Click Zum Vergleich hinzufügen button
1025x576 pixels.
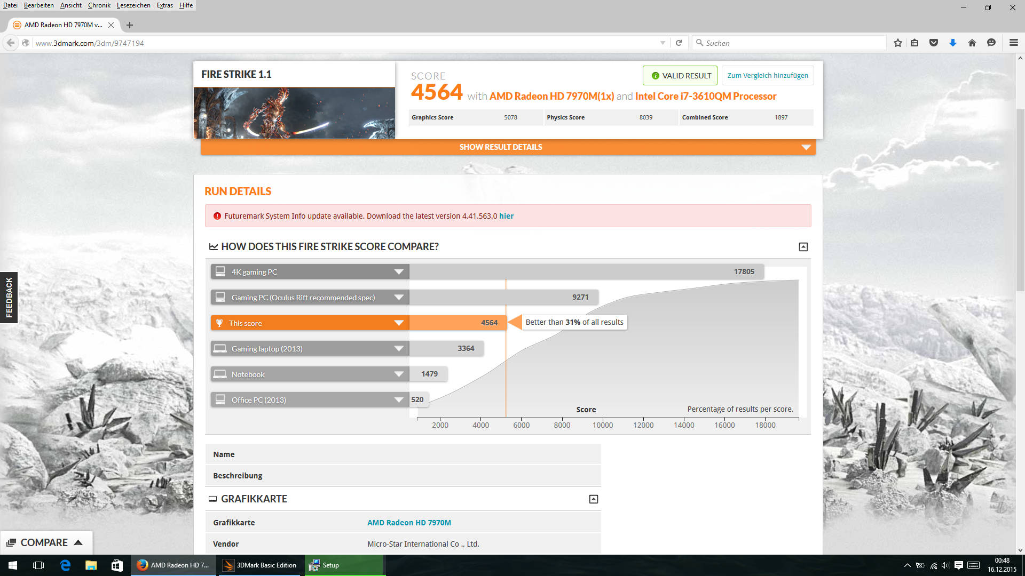click(768, 76)
